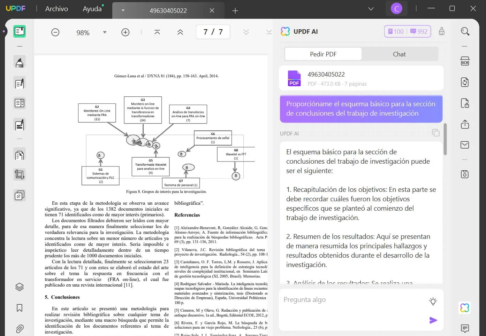The height and width of the screenshot is (336, 486).
Task: View AI credits 100 and 992
Action: 408,31
